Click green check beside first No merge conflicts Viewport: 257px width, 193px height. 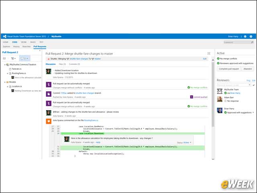(x=189, y=88)
